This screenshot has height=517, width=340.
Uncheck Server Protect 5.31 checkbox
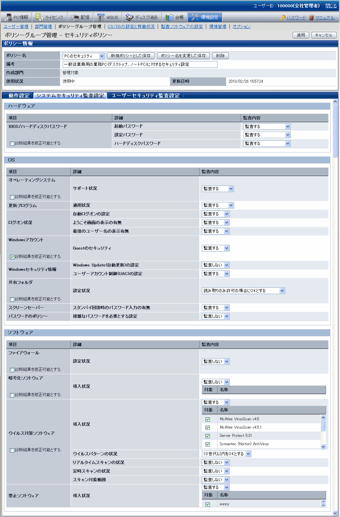click(x=208, y=436)
